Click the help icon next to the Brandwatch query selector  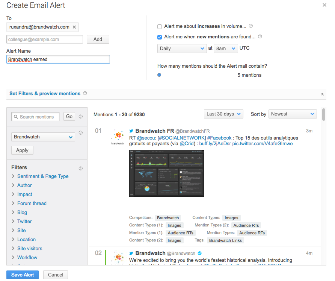pyautogui.click(x=80, y=132)
